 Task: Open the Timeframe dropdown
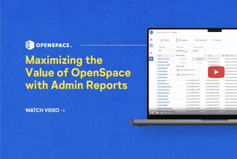tap(183, 50)
